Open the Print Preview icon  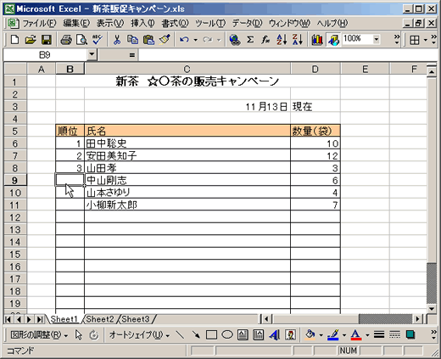click(82, 40)
